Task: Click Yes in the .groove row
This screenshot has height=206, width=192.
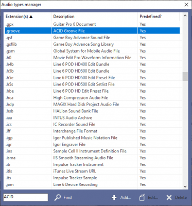Action: [x=143, y=31]
